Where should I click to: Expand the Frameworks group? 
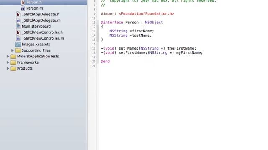tap(8, 62)
